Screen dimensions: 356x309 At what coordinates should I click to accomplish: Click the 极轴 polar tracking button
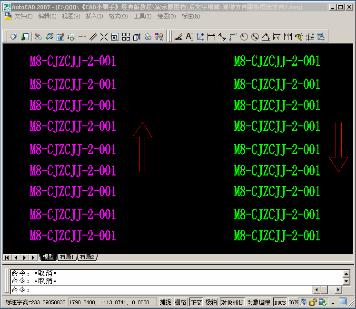[x=211, y=302]
